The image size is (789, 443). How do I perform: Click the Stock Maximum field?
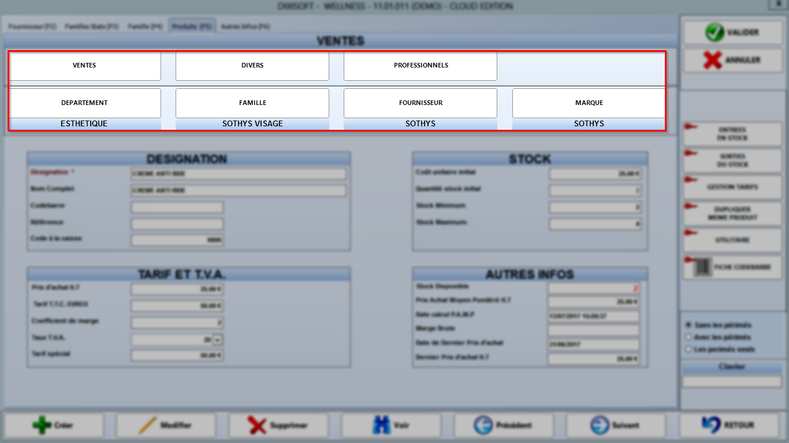596,224
